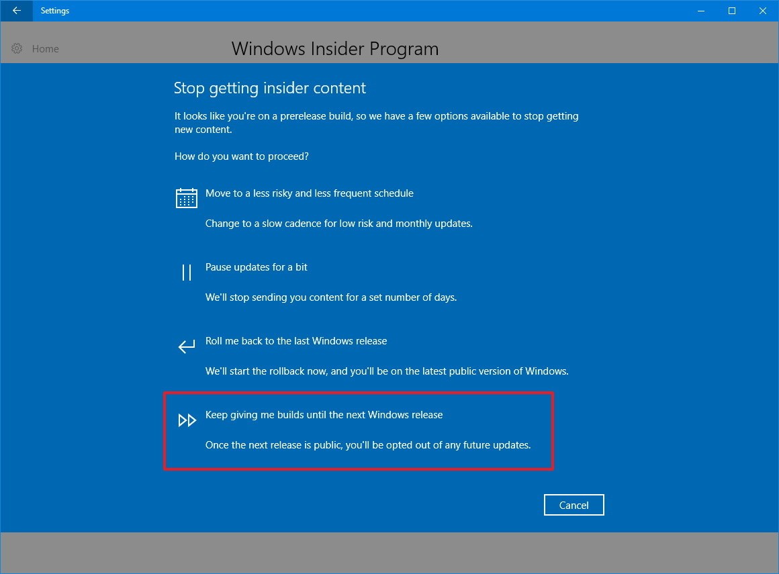Cancel the stop insider content dialog
This screenshot has width=779, height=574.
[x=574, y=505]
